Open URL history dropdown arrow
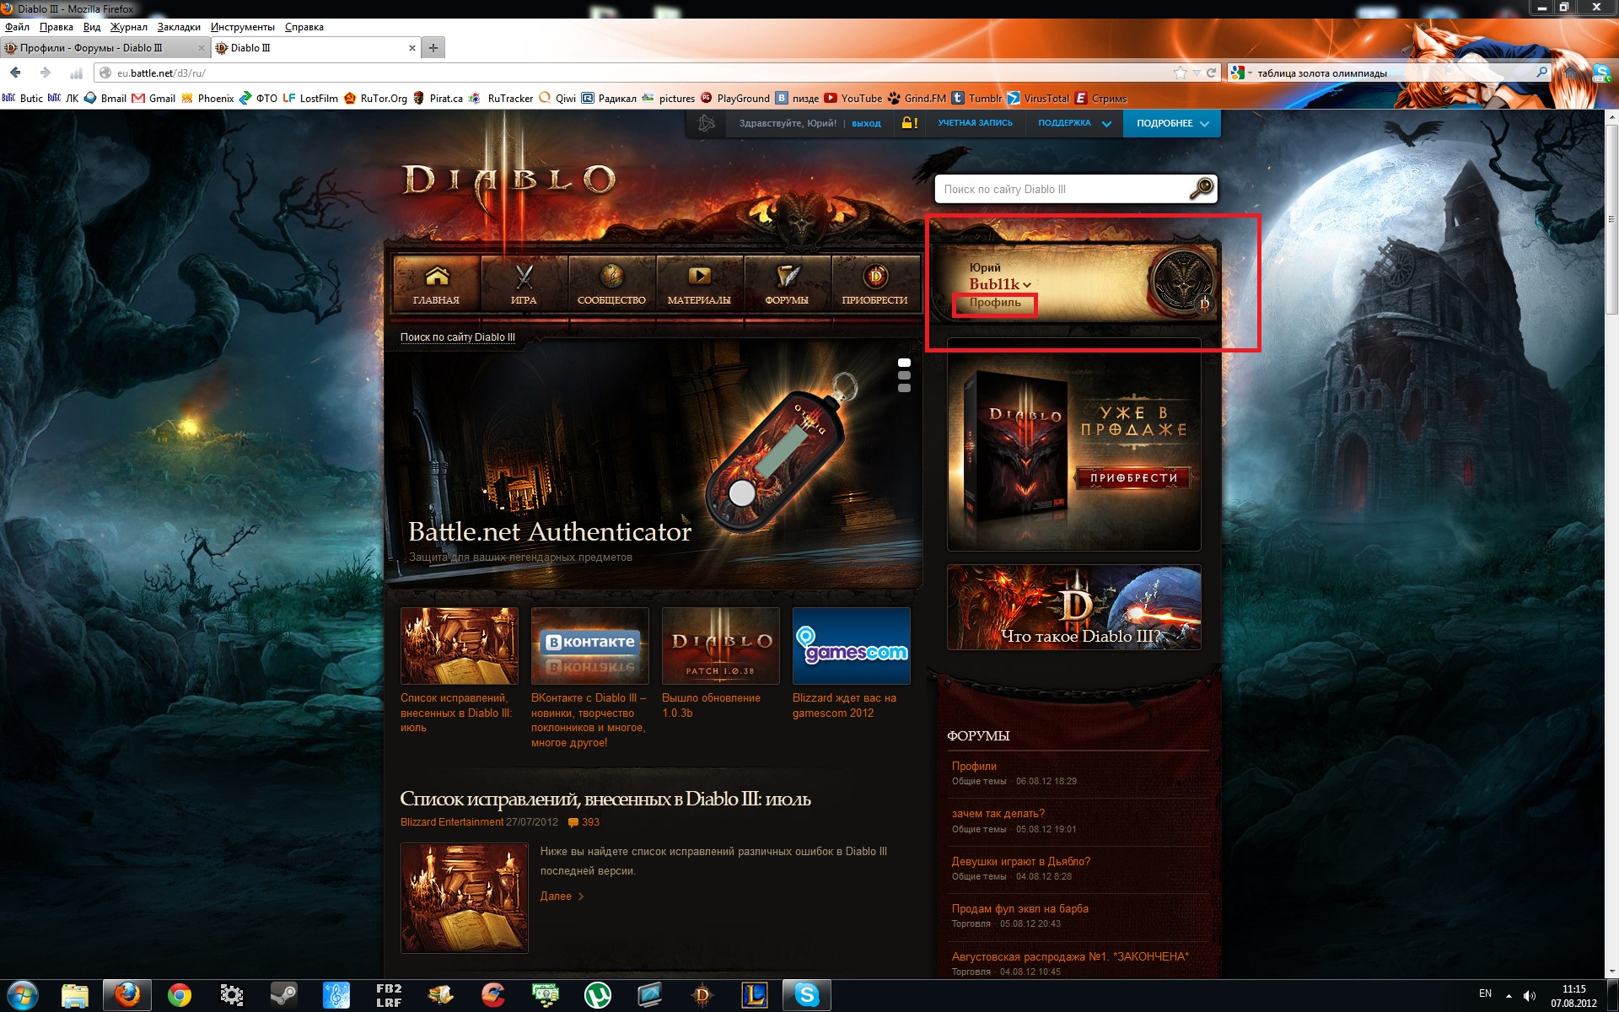The image size is (1619, 1012). coord(1197,73)
